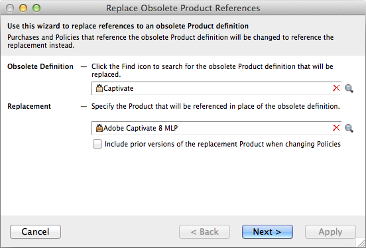This screenshot has height=248, width=366.
Task: Click the Obsolete Definition label
Action: pos(40,66)
